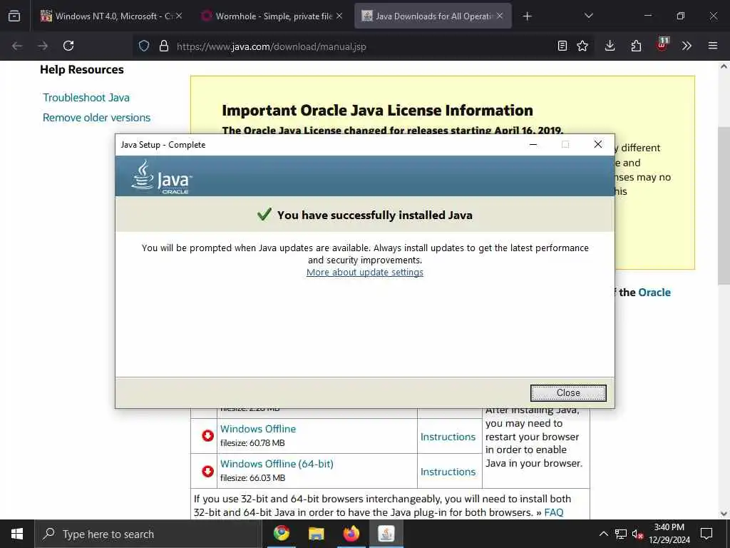The height and width of the screenshot is (548, 730).
Task: Click the taskbar search box
Action: coord(148,534)
